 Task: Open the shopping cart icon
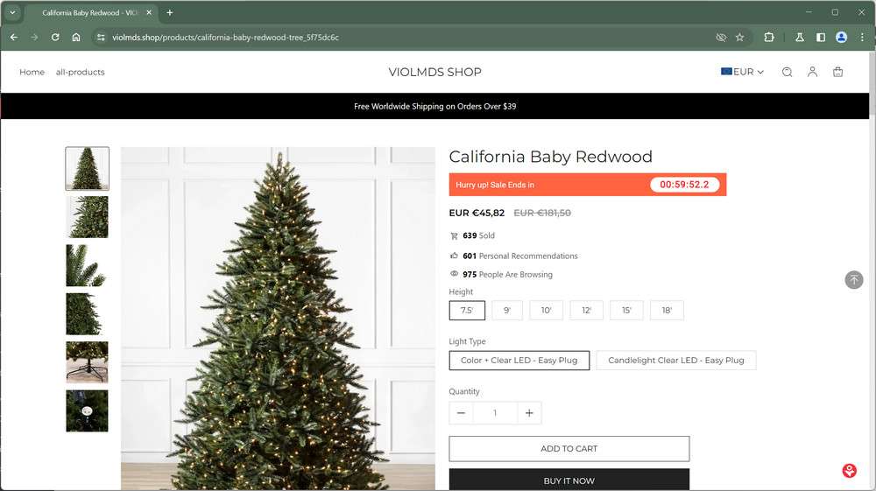coord(837,72)
